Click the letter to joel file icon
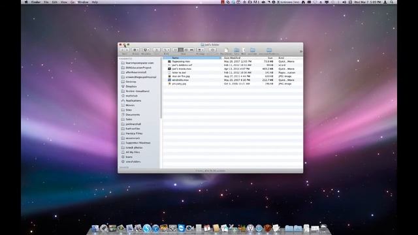 [x=169, y=72]
